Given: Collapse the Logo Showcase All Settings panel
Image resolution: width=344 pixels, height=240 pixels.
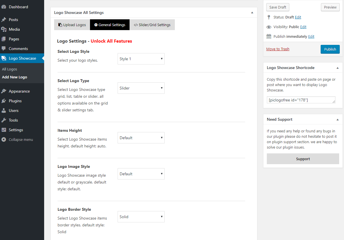Looking at the screenshot, I should tap(252, 12).
